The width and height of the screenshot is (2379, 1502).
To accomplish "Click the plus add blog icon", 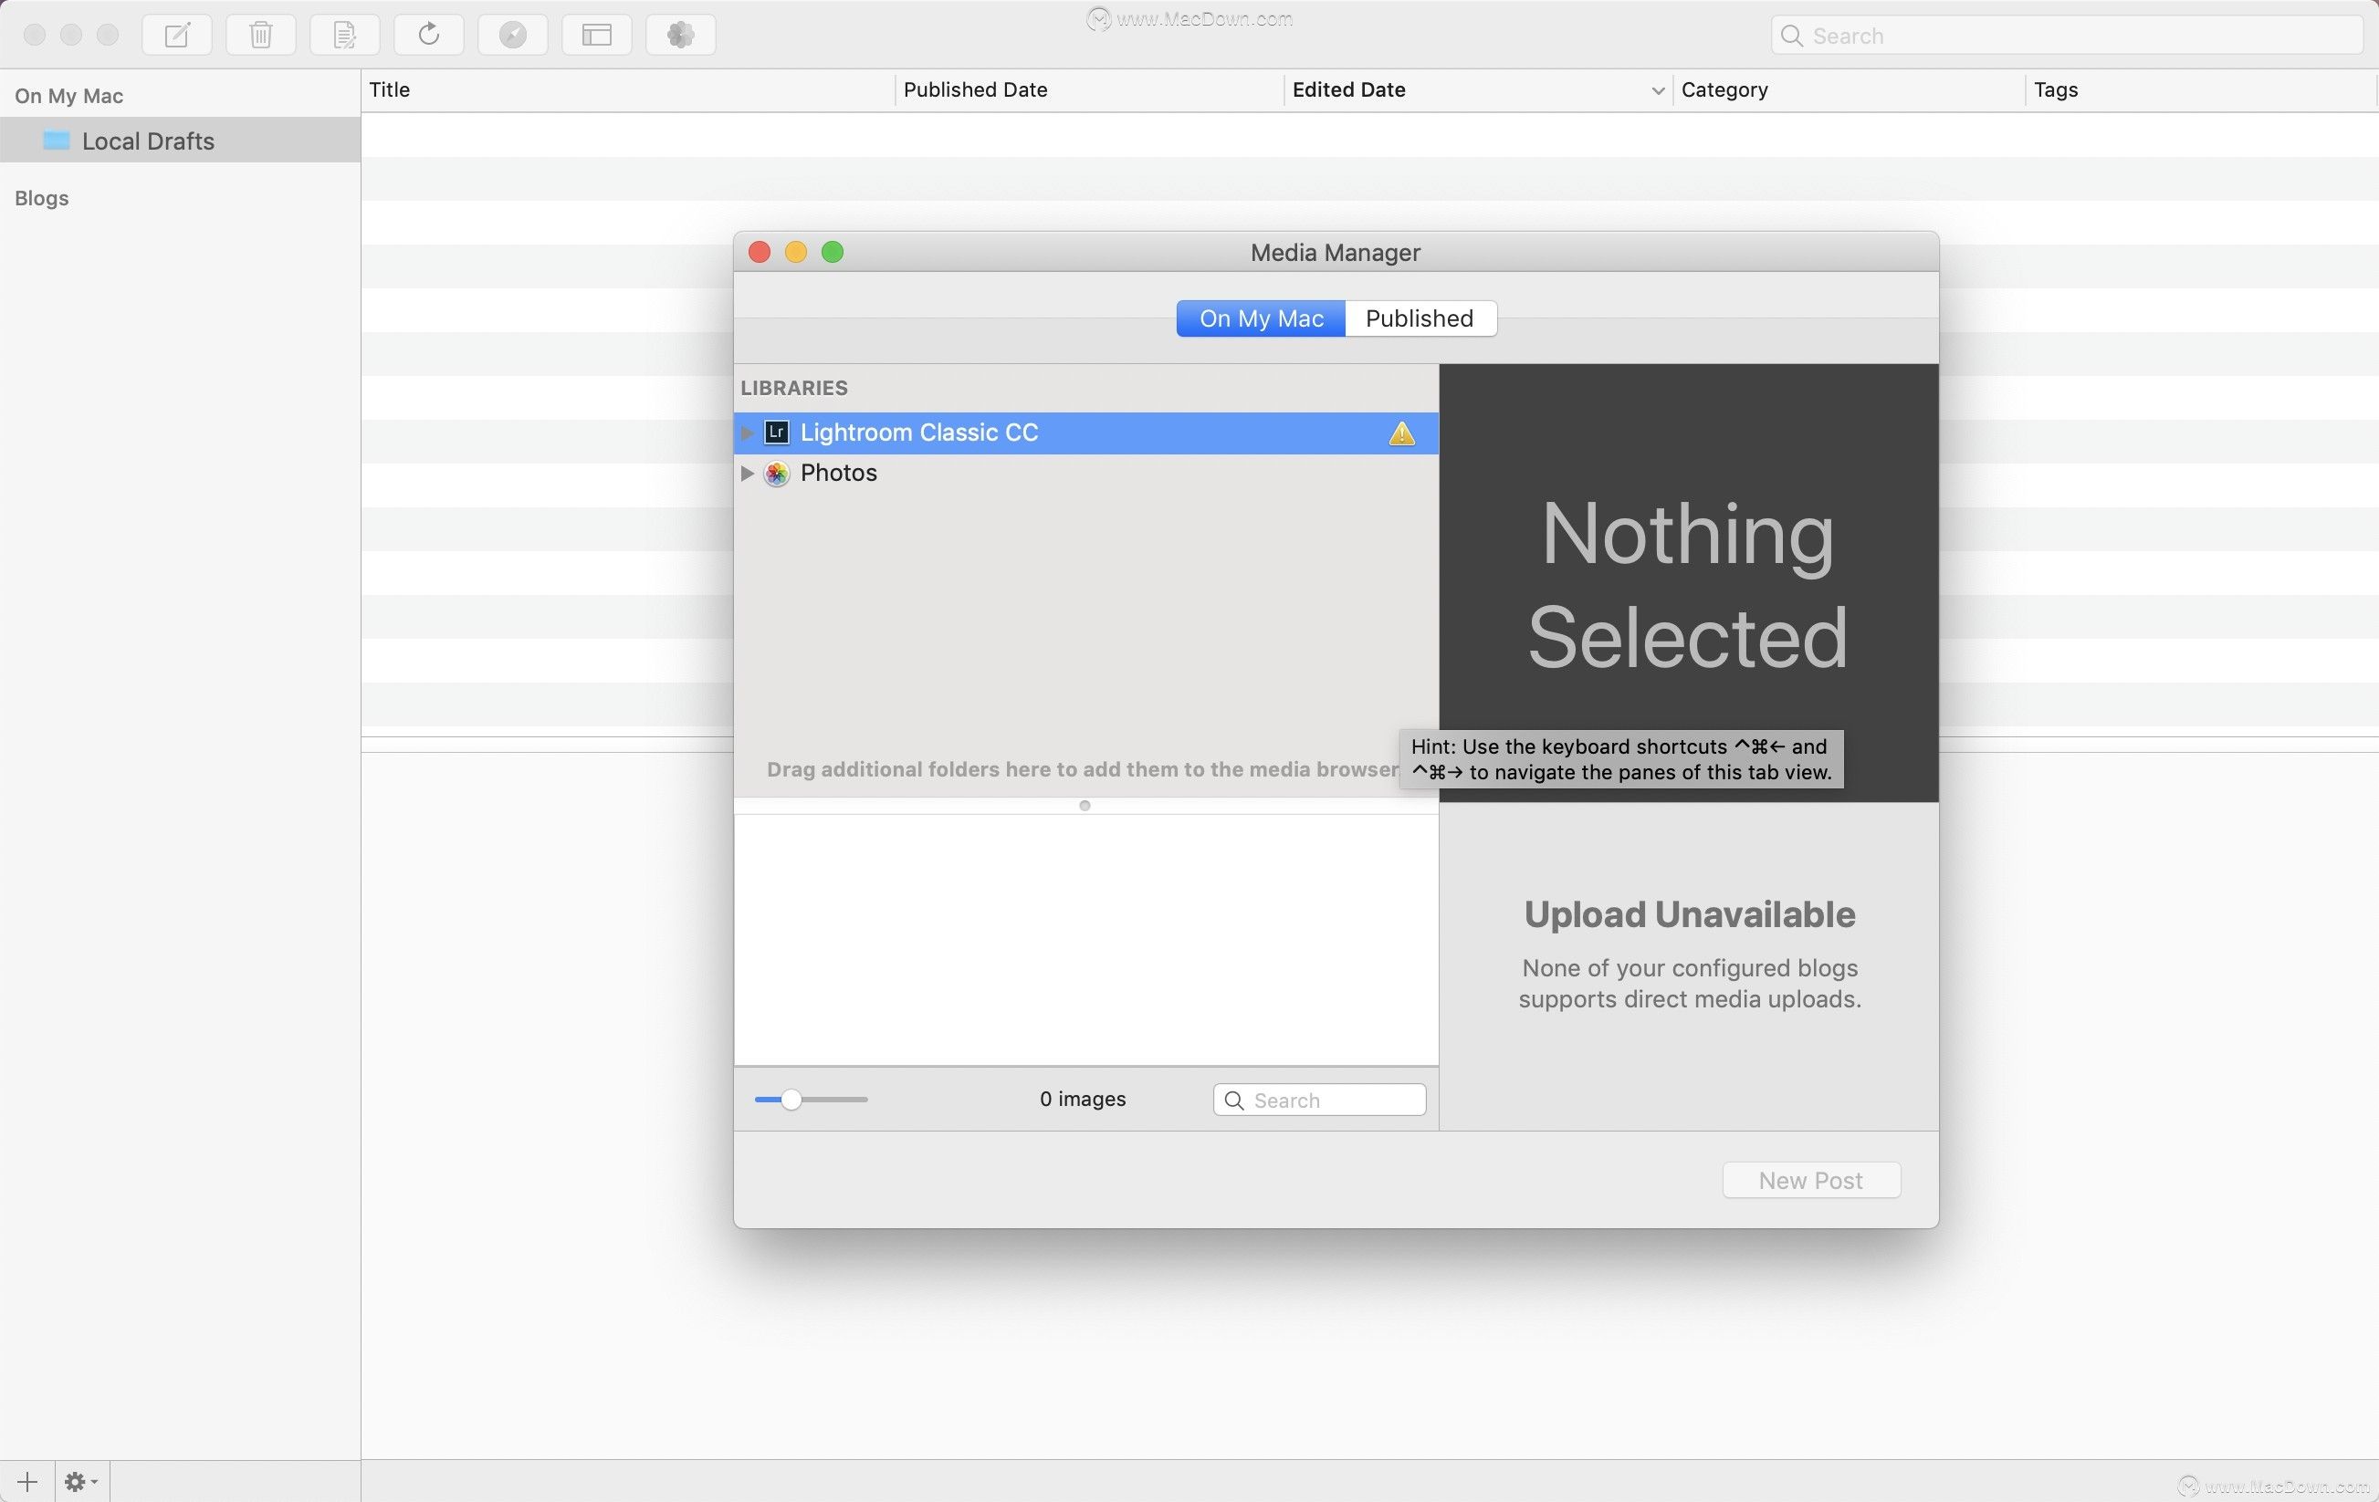I will [27, 1481].
